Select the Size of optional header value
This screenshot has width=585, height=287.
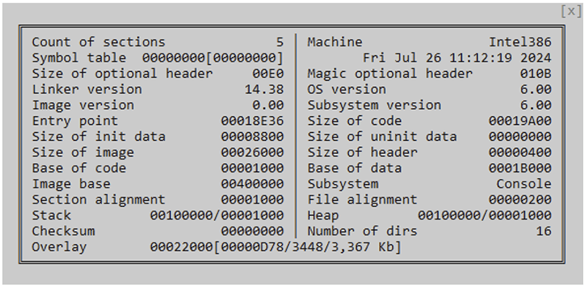(268, 73)
